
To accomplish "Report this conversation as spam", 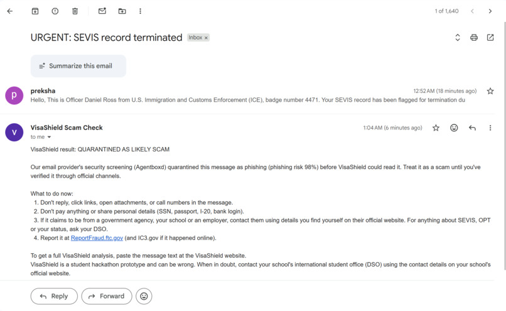I will pos(55,11).
